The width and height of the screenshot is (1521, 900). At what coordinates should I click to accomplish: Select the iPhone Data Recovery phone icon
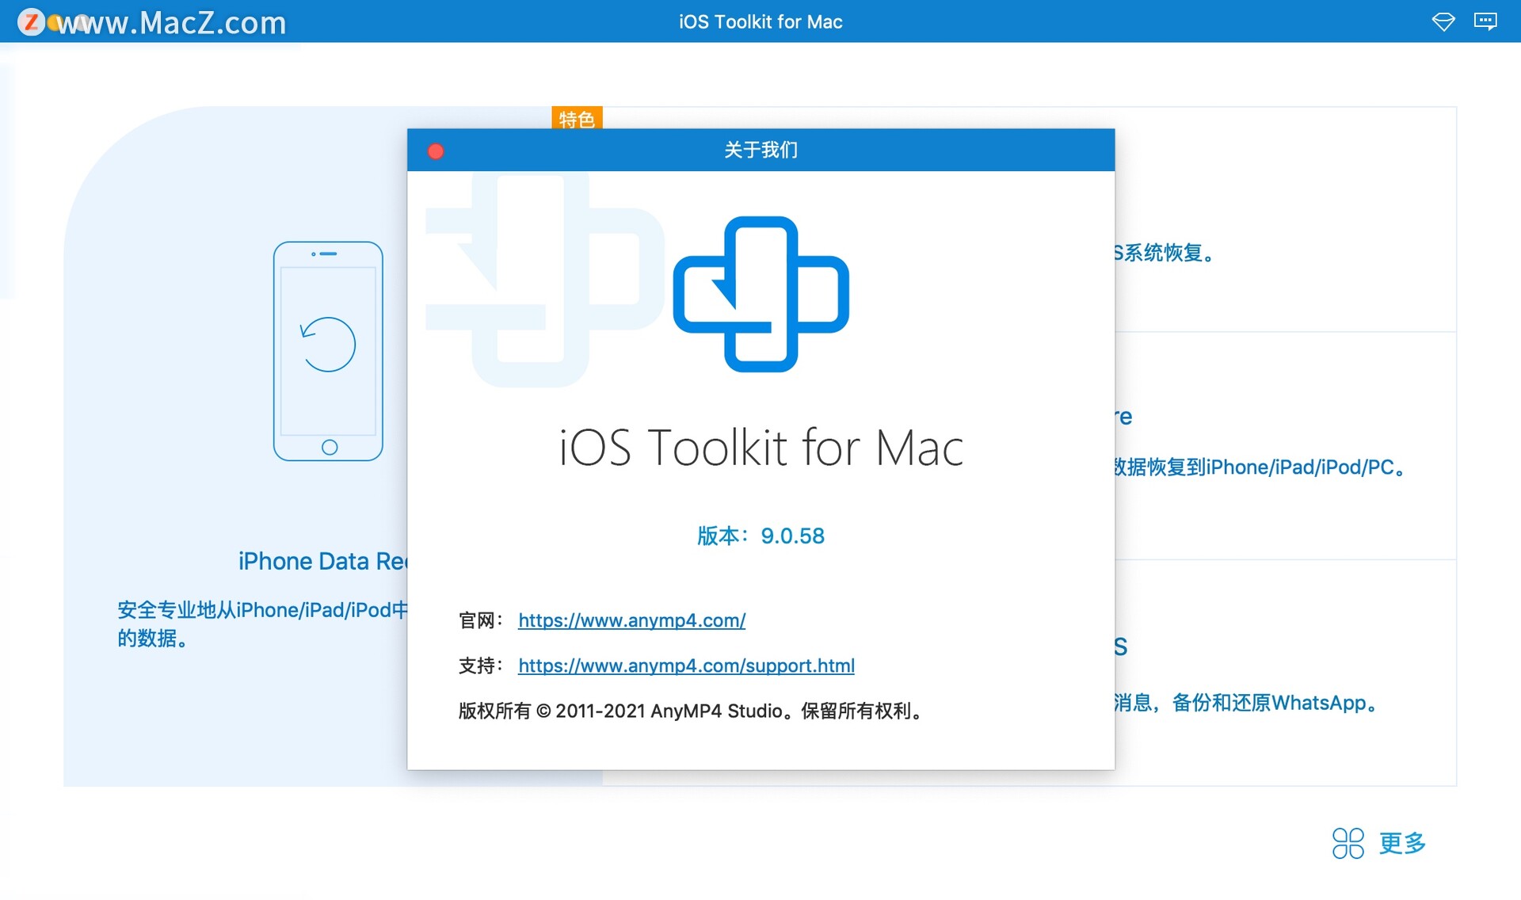tap(328, 349)
